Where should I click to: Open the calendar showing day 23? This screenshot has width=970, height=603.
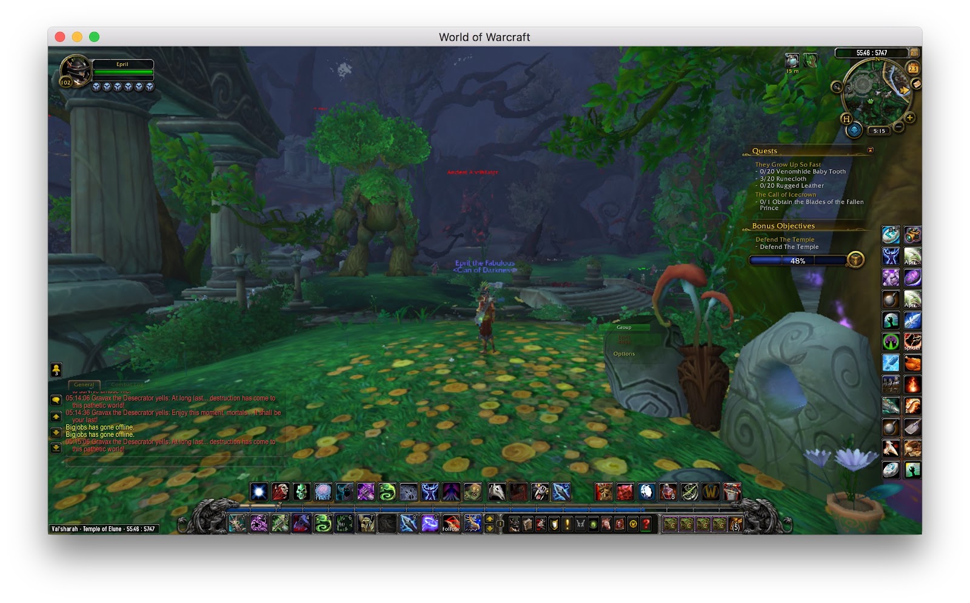pyautogui.click(x=912, y=68)
